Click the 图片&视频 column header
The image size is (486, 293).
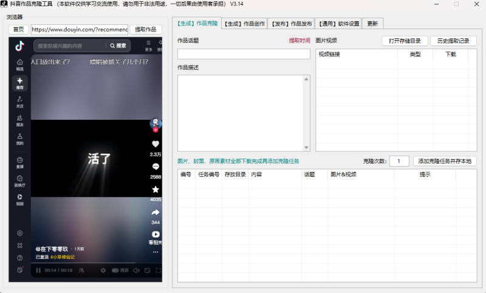click(361, 174)
